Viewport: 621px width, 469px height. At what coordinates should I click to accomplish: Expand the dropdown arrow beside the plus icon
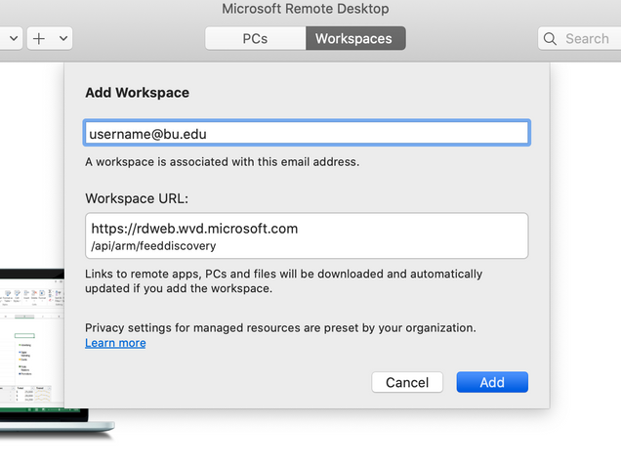(63, 38)
